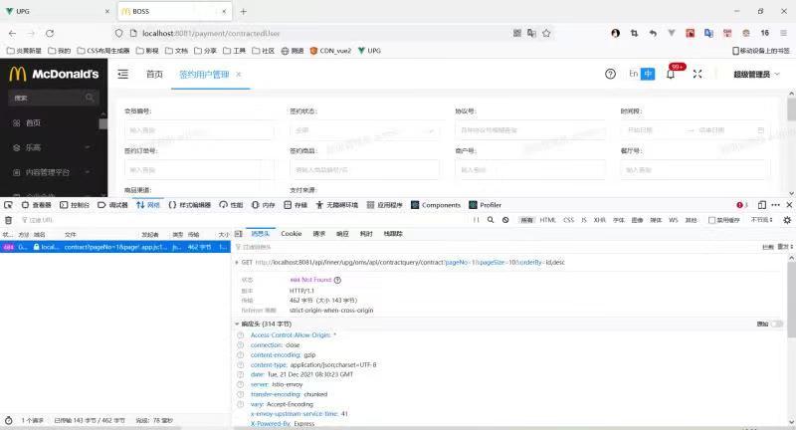Open the Debugger (调试器) devtools panel

[x=112, y=205]
